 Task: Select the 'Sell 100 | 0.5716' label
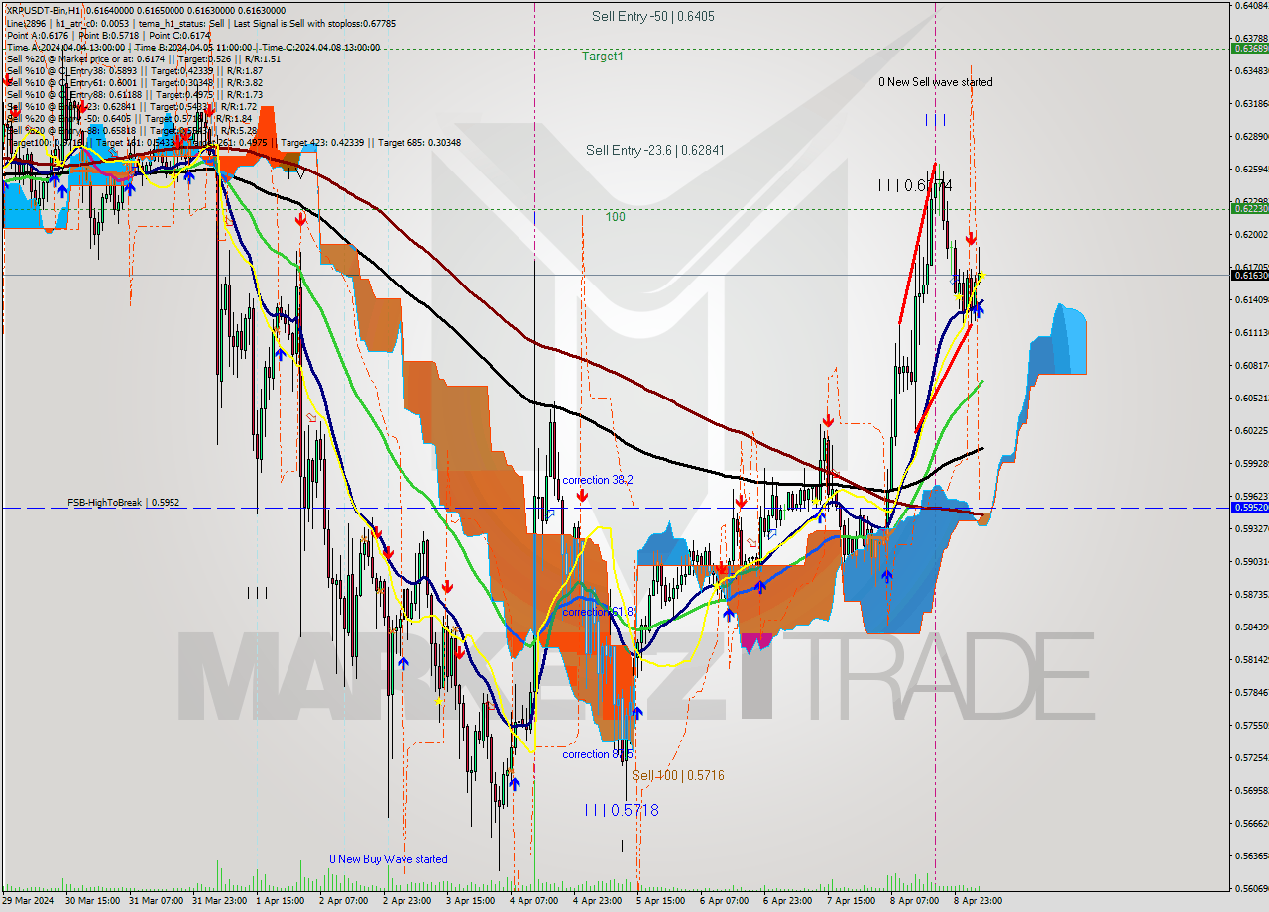[678, 775]
